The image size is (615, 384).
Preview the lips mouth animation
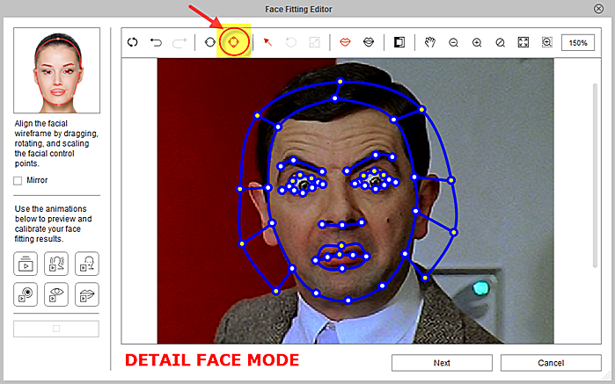point(87,294)
